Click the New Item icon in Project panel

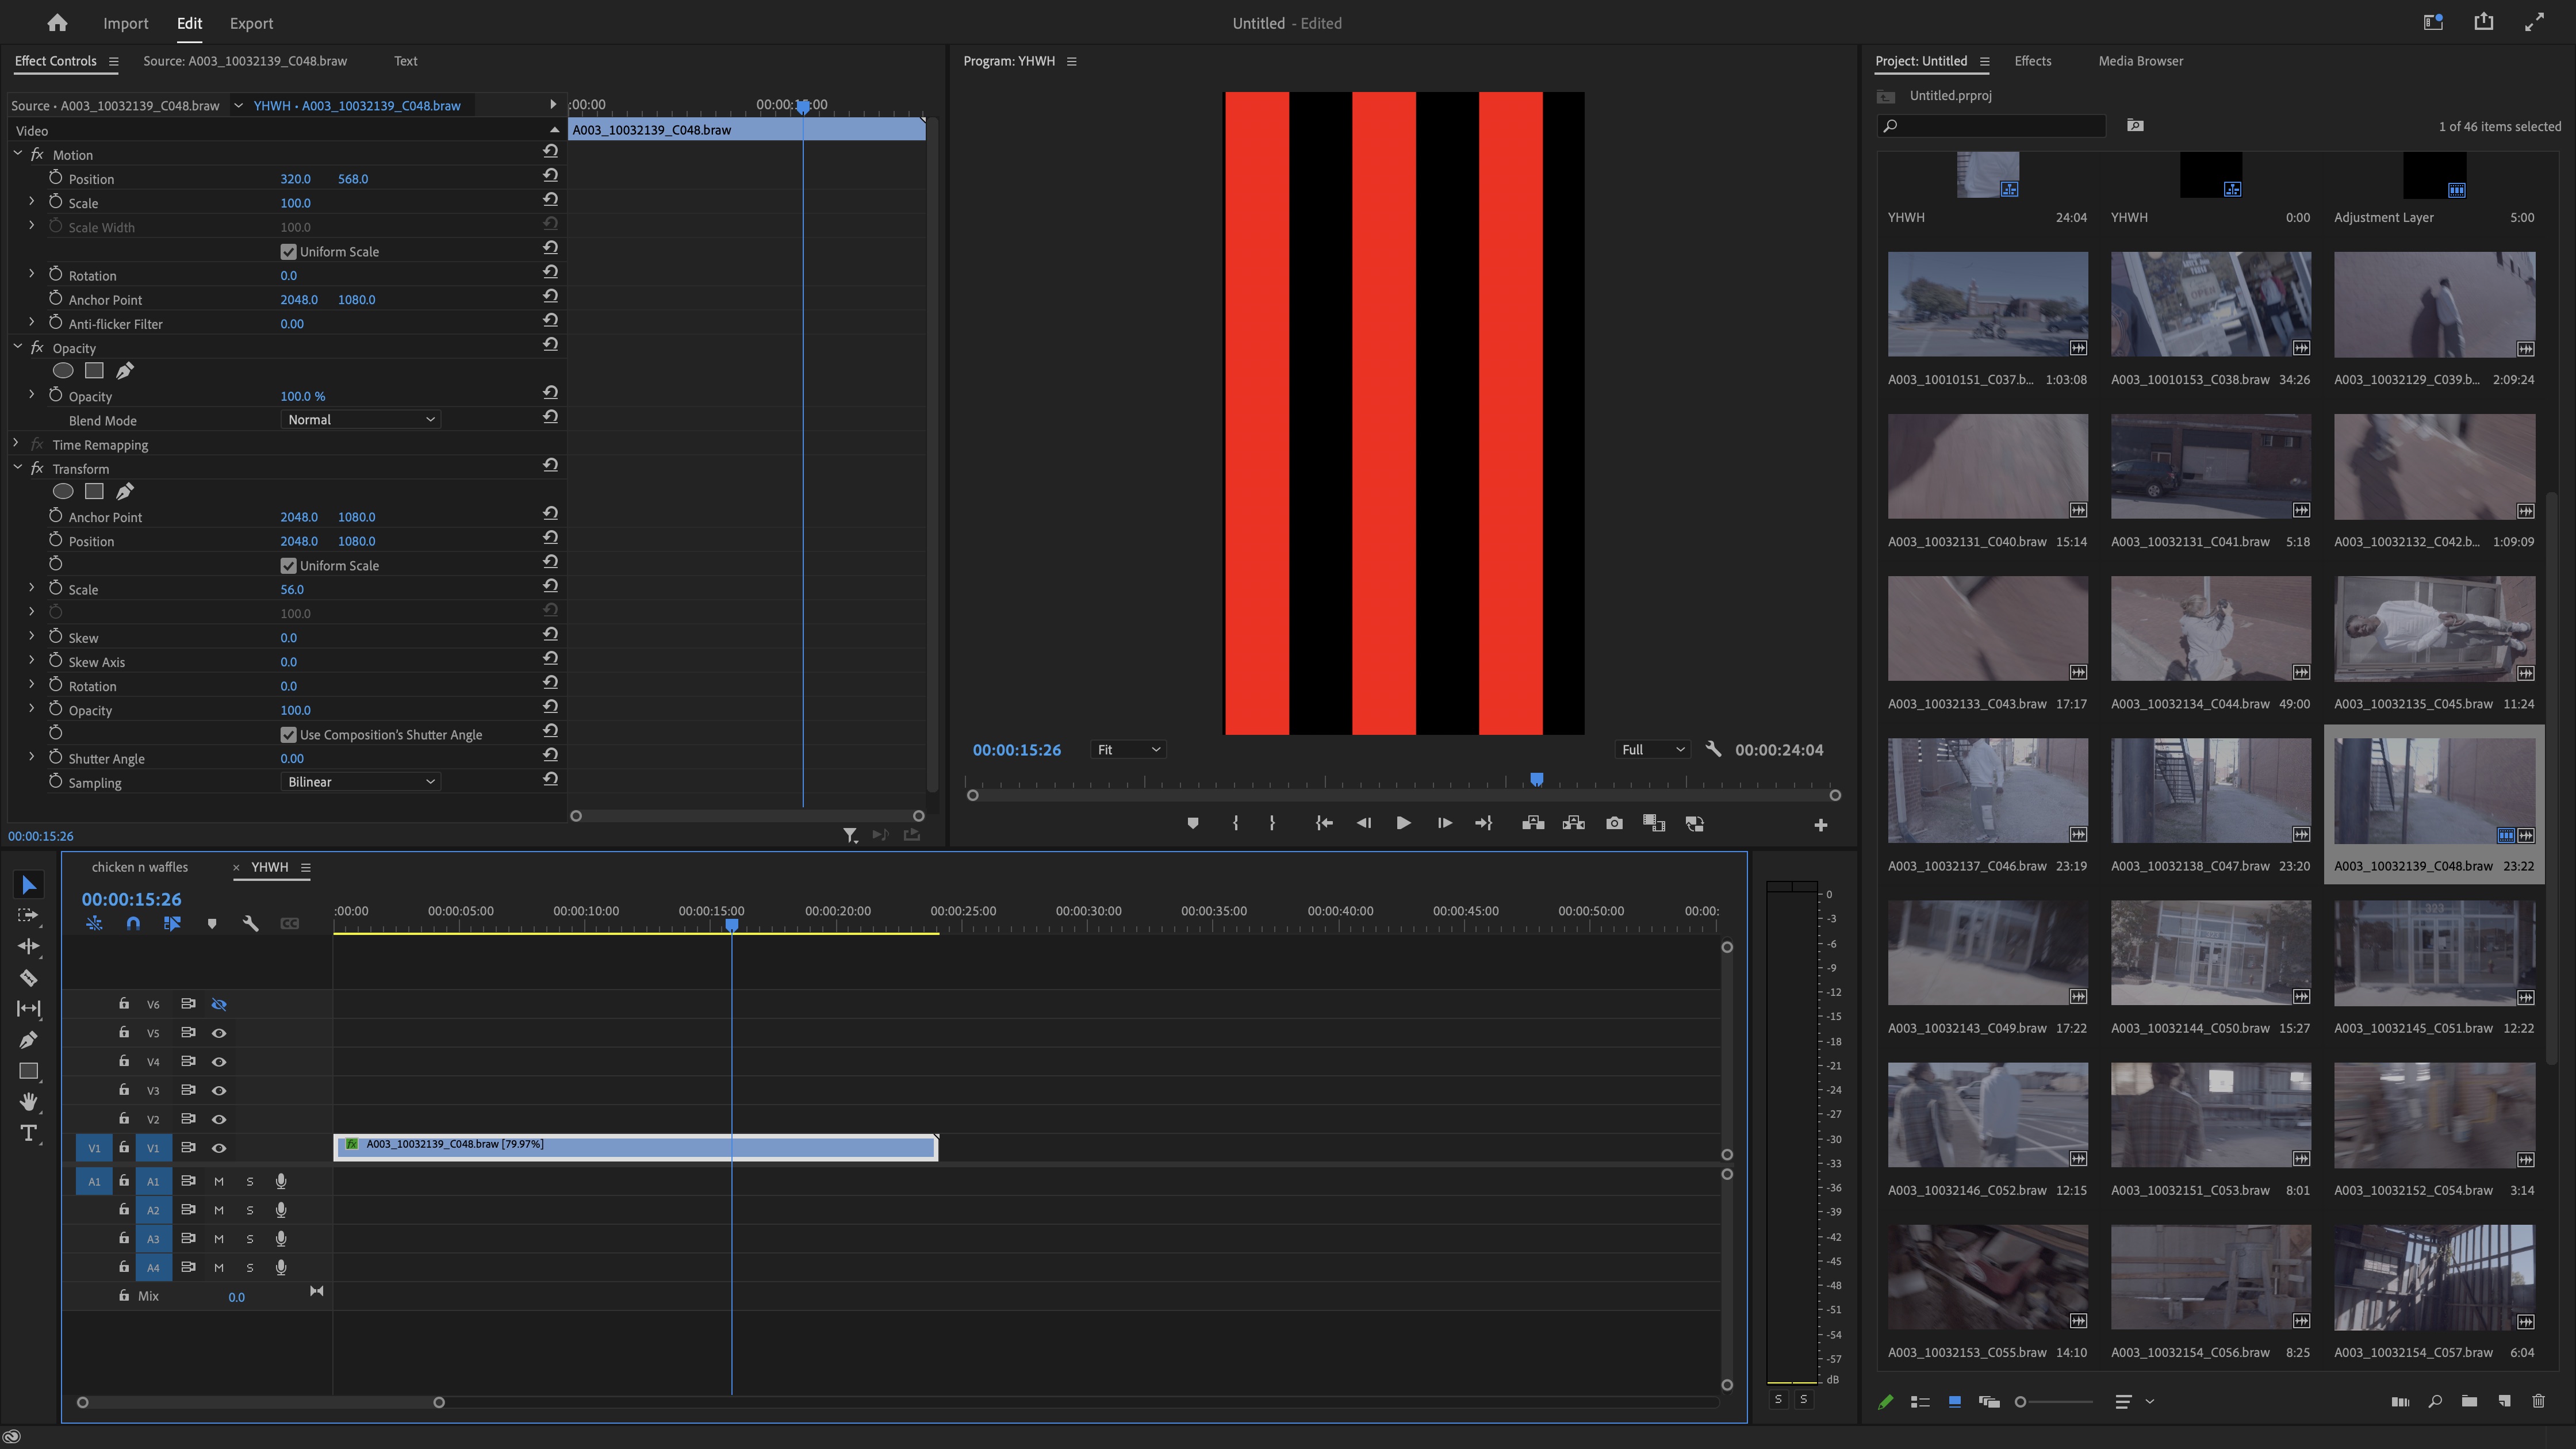(2503, 1401)
